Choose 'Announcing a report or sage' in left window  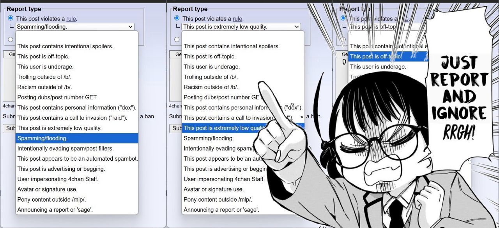[77, 210]
